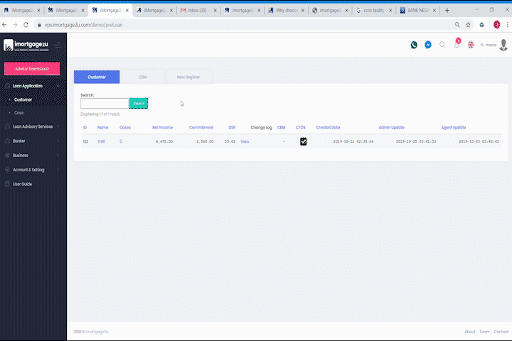Sort by the Name column header
Image resolution: width=512 pixels, height=341 pixels.
[x=102, y=127]
